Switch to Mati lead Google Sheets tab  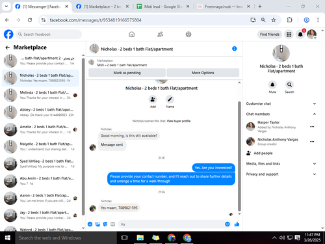pos(162,7)
